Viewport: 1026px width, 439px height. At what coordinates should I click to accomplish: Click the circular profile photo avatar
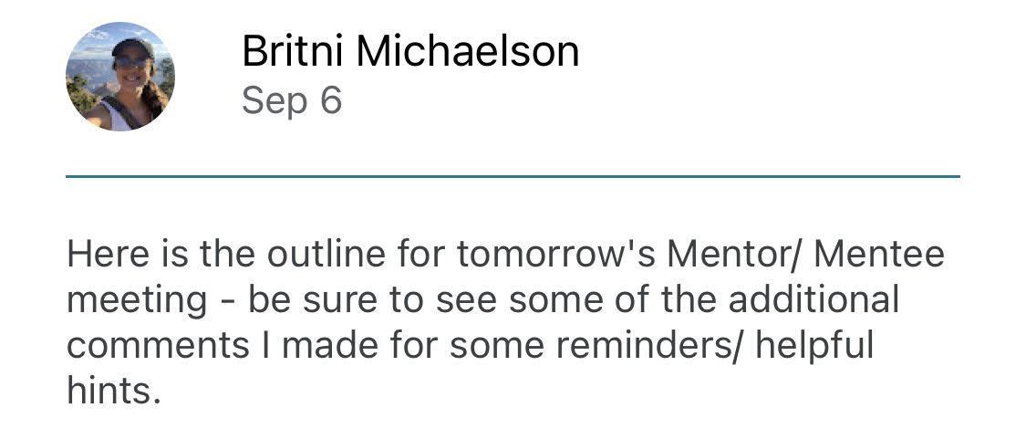point(120,77)
